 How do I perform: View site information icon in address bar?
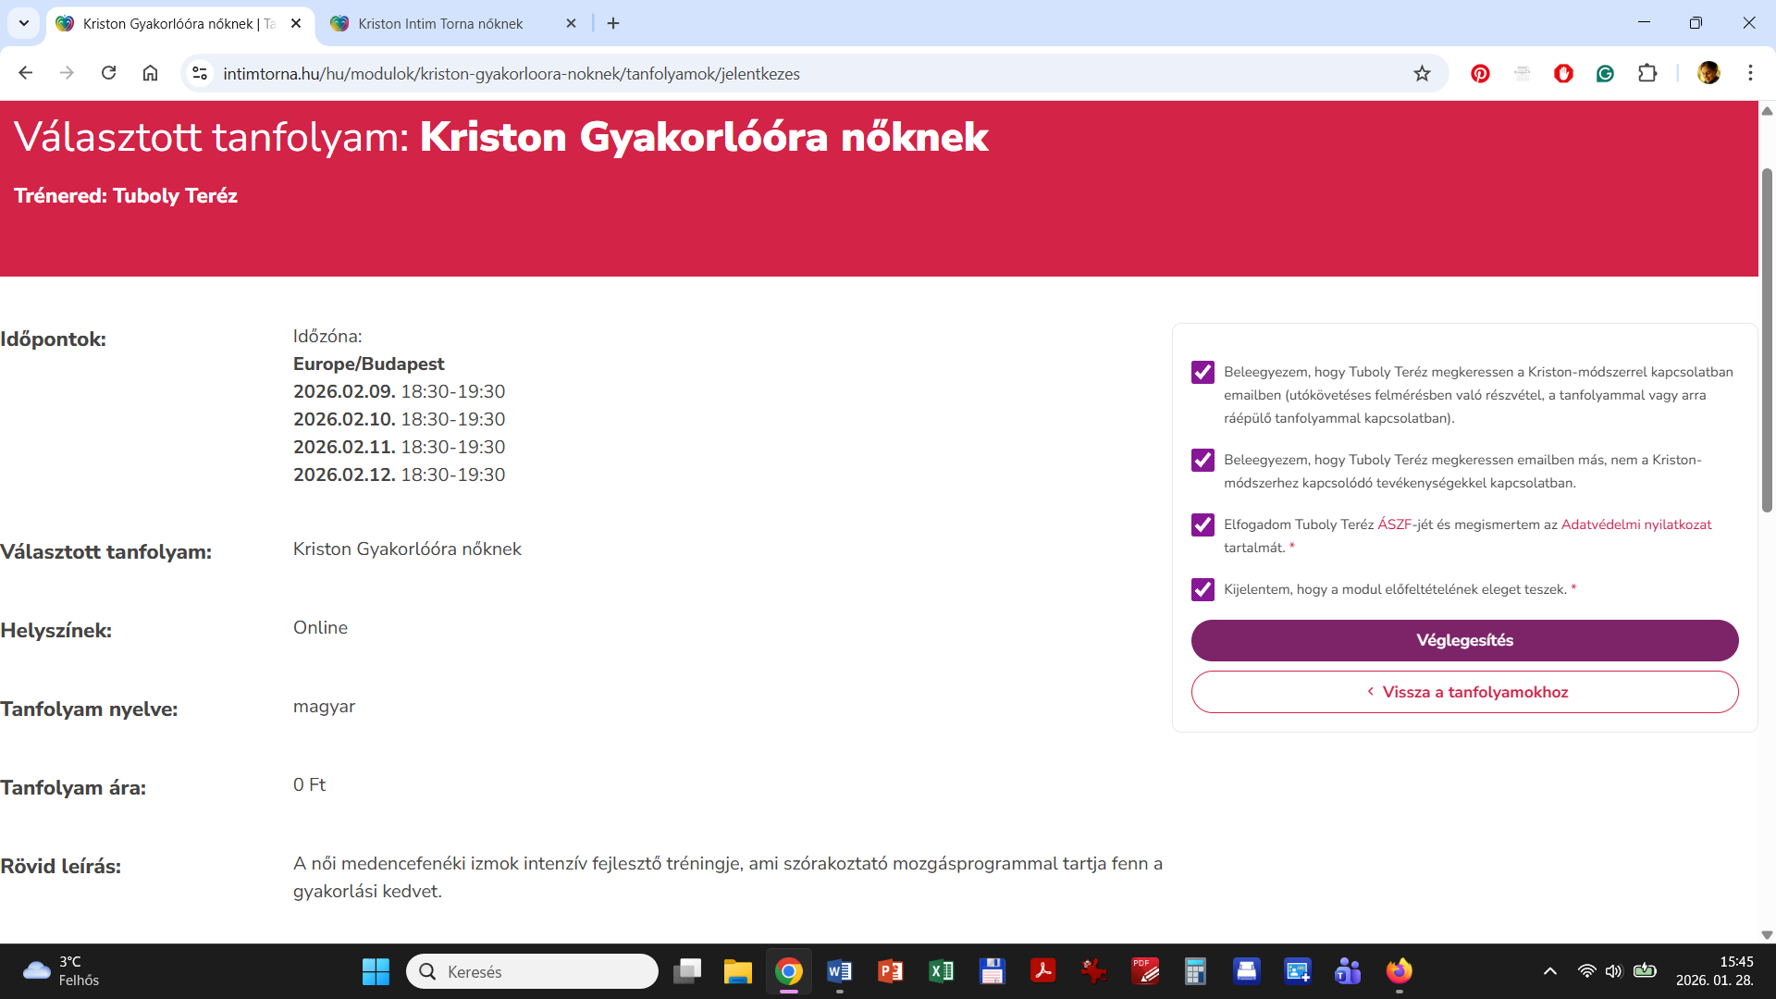pos(200,73)
